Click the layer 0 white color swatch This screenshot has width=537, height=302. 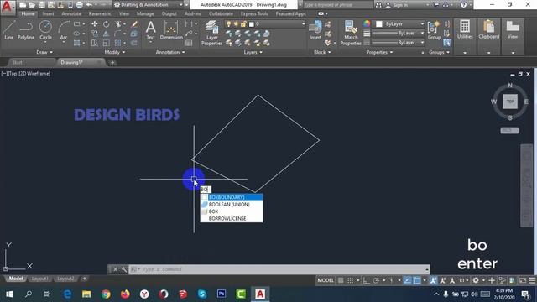click(x=252, y=24)
